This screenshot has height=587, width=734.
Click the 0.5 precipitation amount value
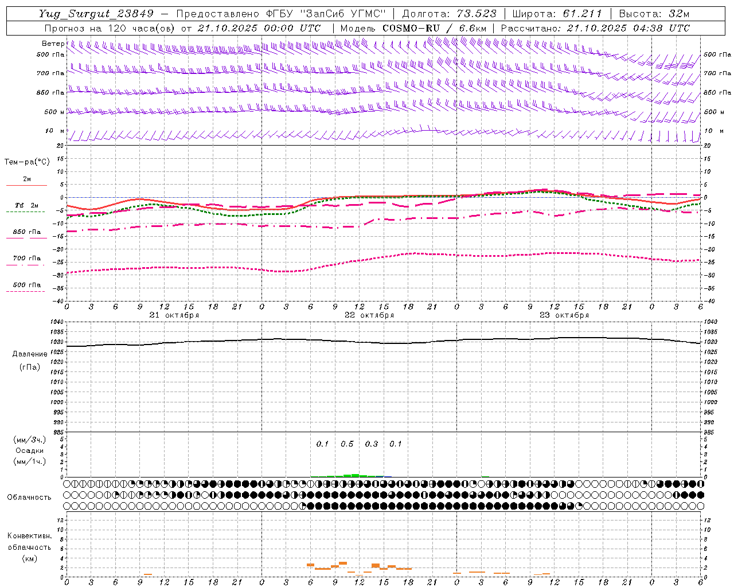(x=347, y=444)
